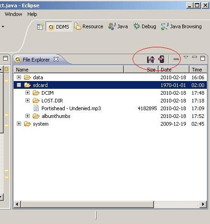
Task: Minimize the Eclipse window
Action: click(190, 5)
